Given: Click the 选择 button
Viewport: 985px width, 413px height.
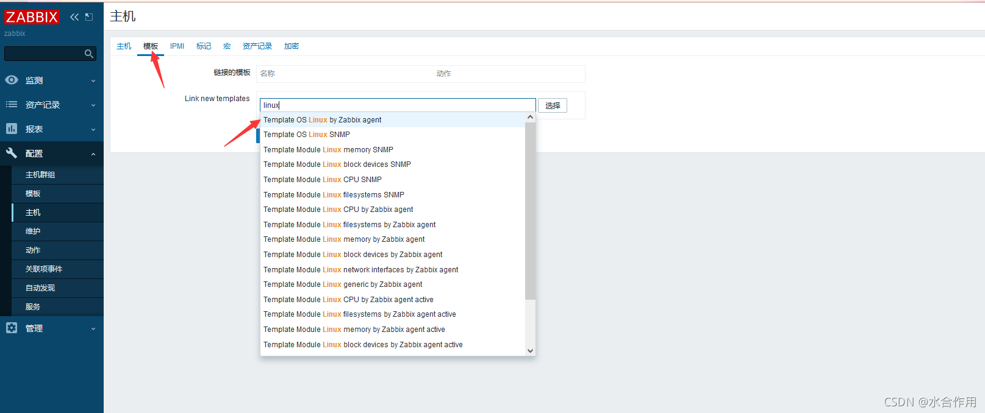Looking at the screenshot, I should pos(553,105).
